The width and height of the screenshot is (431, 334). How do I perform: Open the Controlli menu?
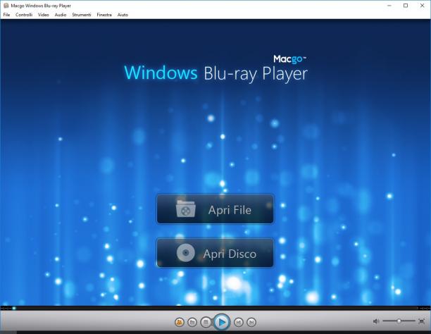(24, 15)
